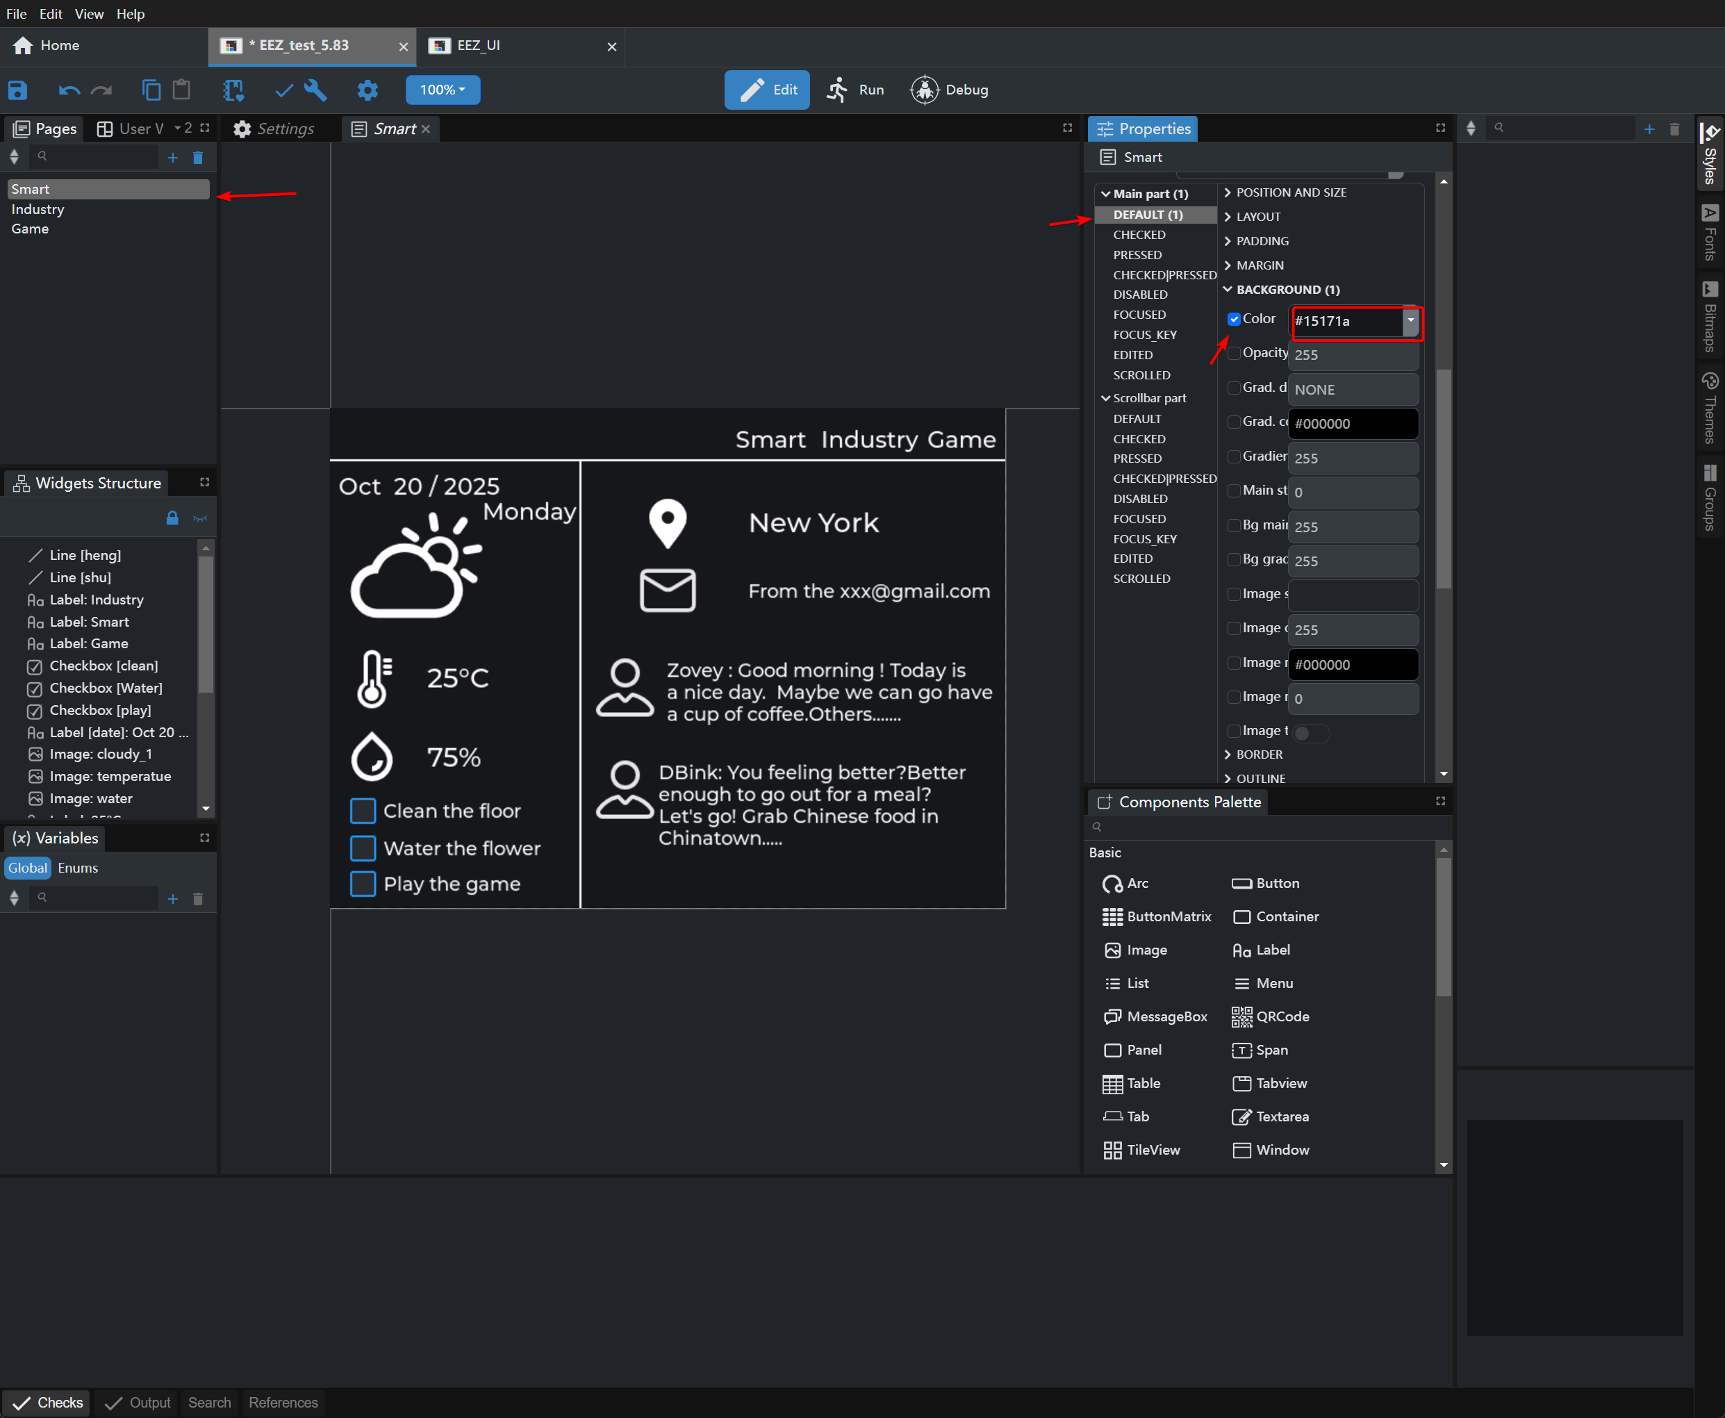Toggle the Image tiled switch

[x=1310, y=733]
